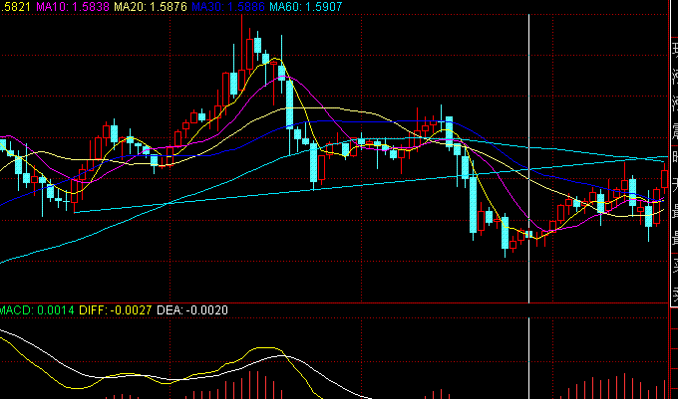Select the MA30: 1.5886 indicator label
This screenshot has width=678, height=399.
[x=228, y=7]
